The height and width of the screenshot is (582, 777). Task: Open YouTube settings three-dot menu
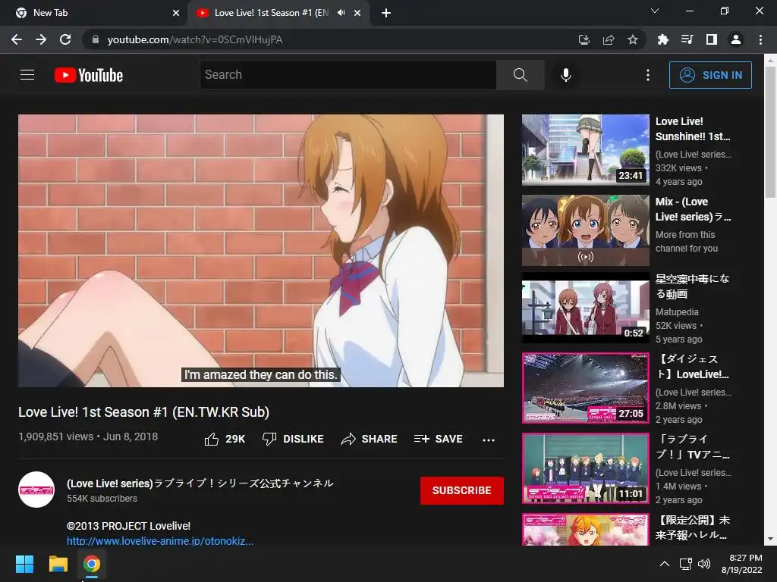point(648,75)
